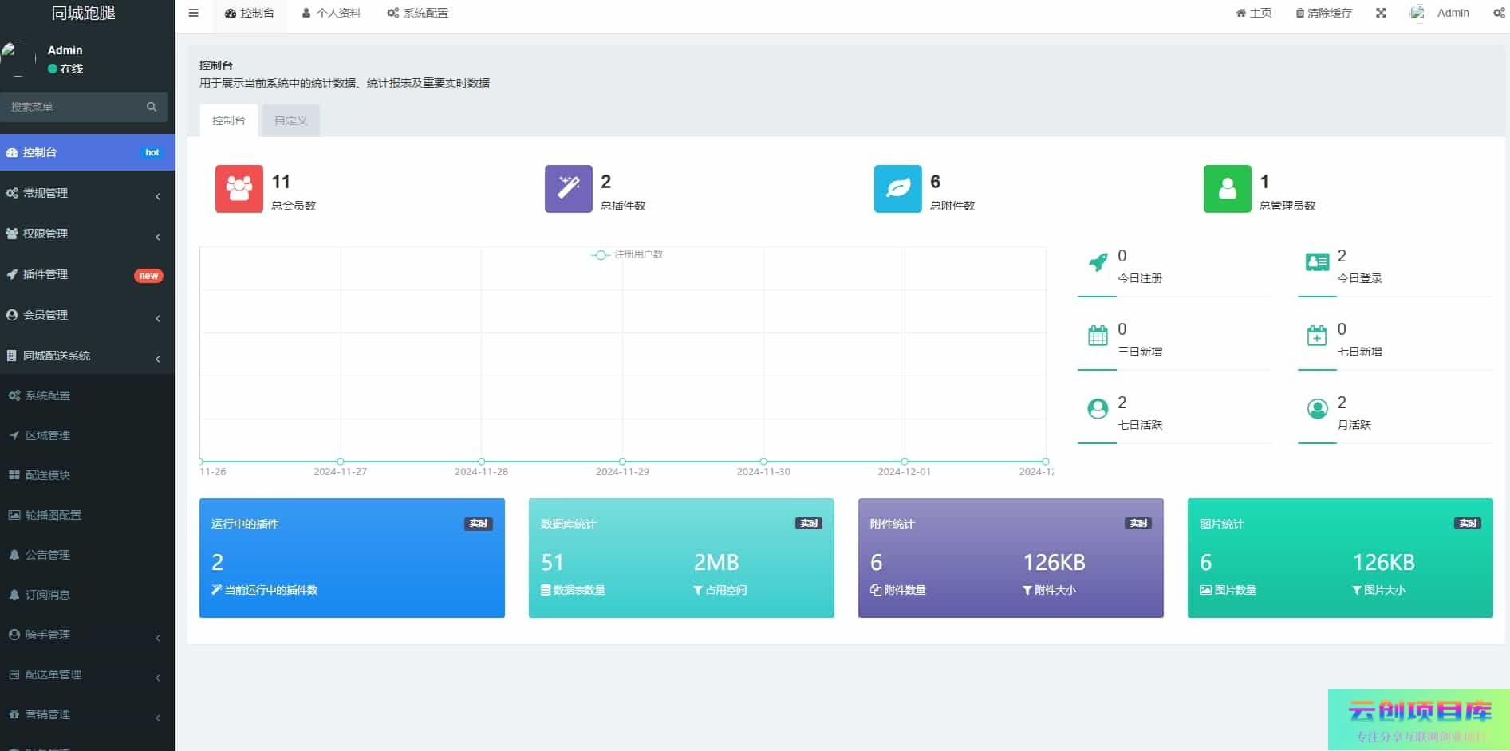Expand the 会员管理 sidebar menu
This screenshot has height=751, width=1510.
point(84,315)
